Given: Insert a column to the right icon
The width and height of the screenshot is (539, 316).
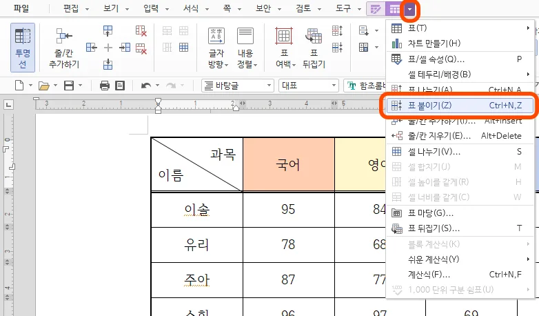Looking at the screenshot, I should point(125,47).
